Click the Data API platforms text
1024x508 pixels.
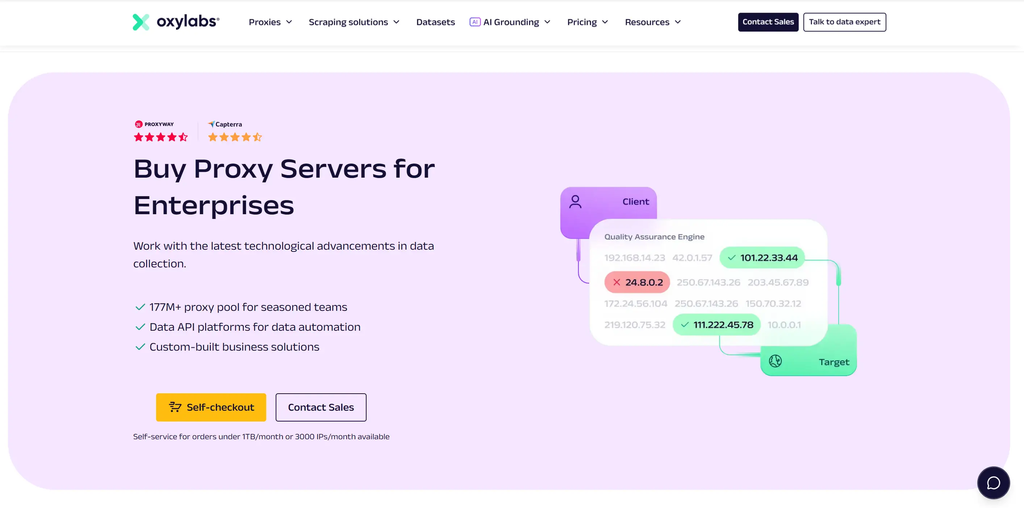(x=255, y=327)
